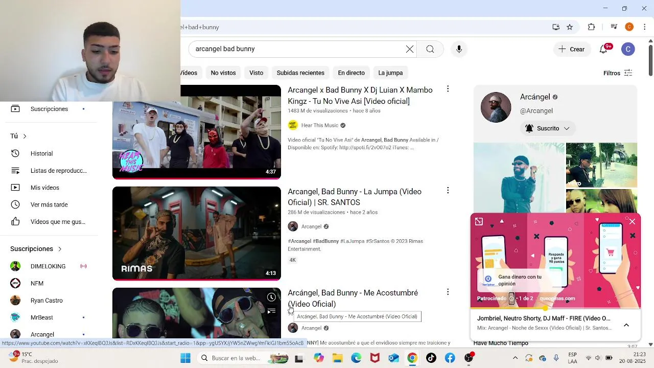
Task: Expand the Suscripciones heading arrow
Action: pyautogui.click(x=59, y=249)
